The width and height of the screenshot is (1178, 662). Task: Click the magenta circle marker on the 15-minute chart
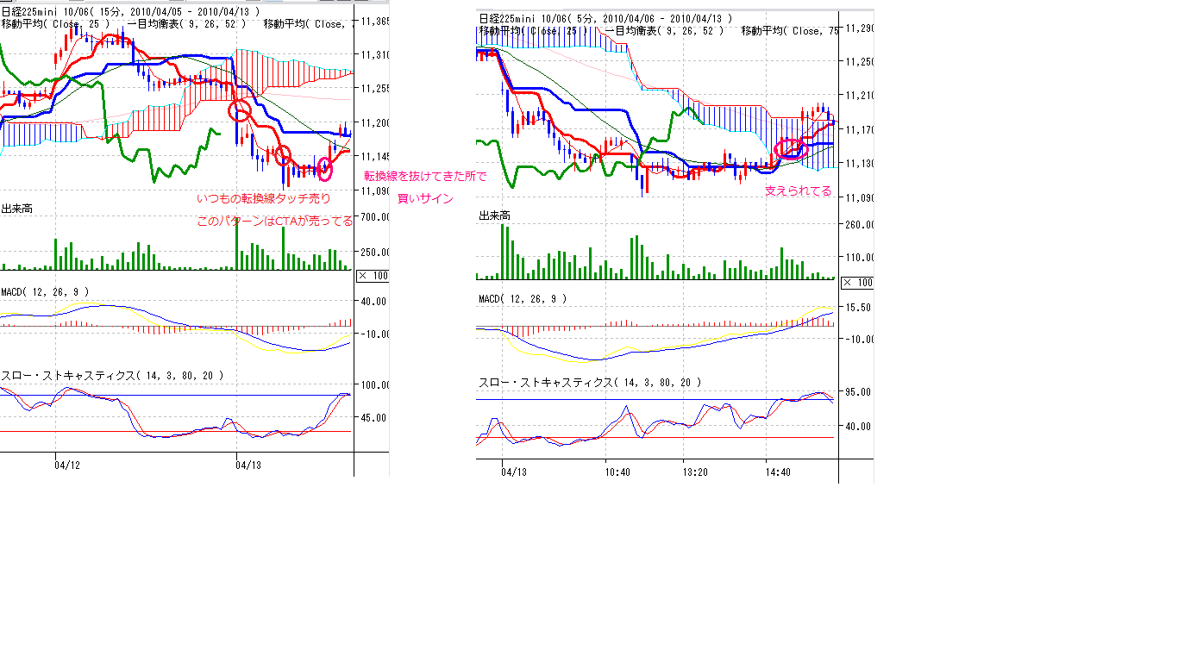tap(325, 169)
